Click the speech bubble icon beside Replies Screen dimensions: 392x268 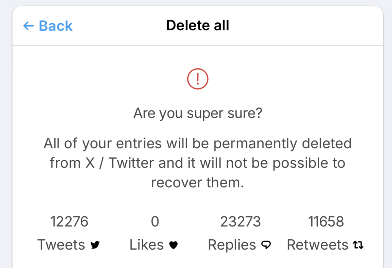[266, 245]
